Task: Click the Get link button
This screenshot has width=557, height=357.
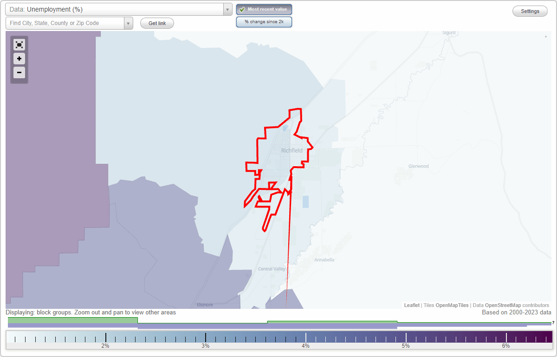Action: tap(156, 23)
